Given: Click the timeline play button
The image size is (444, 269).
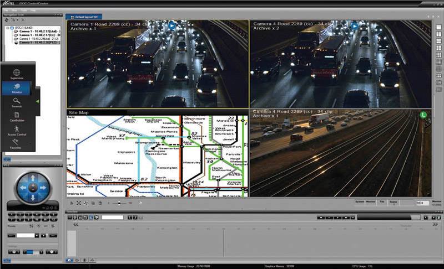Looking at the screenshot, I should [337, 218].
